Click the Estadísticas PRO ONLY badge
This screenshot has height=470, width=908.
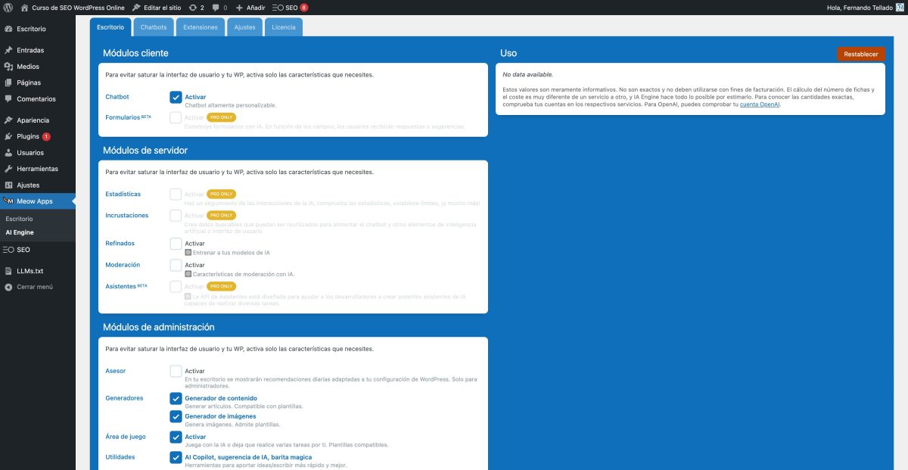point(221,194)
